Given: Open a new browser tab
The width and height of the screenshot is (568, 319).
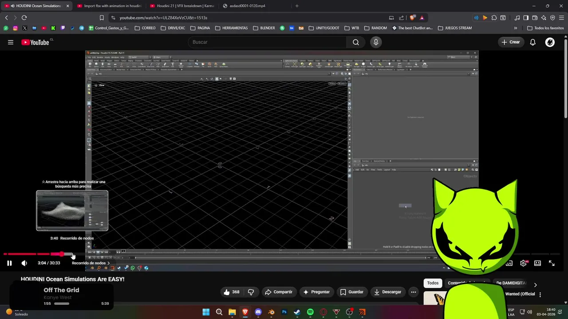Looking at the screenshot, I should 297,6.
